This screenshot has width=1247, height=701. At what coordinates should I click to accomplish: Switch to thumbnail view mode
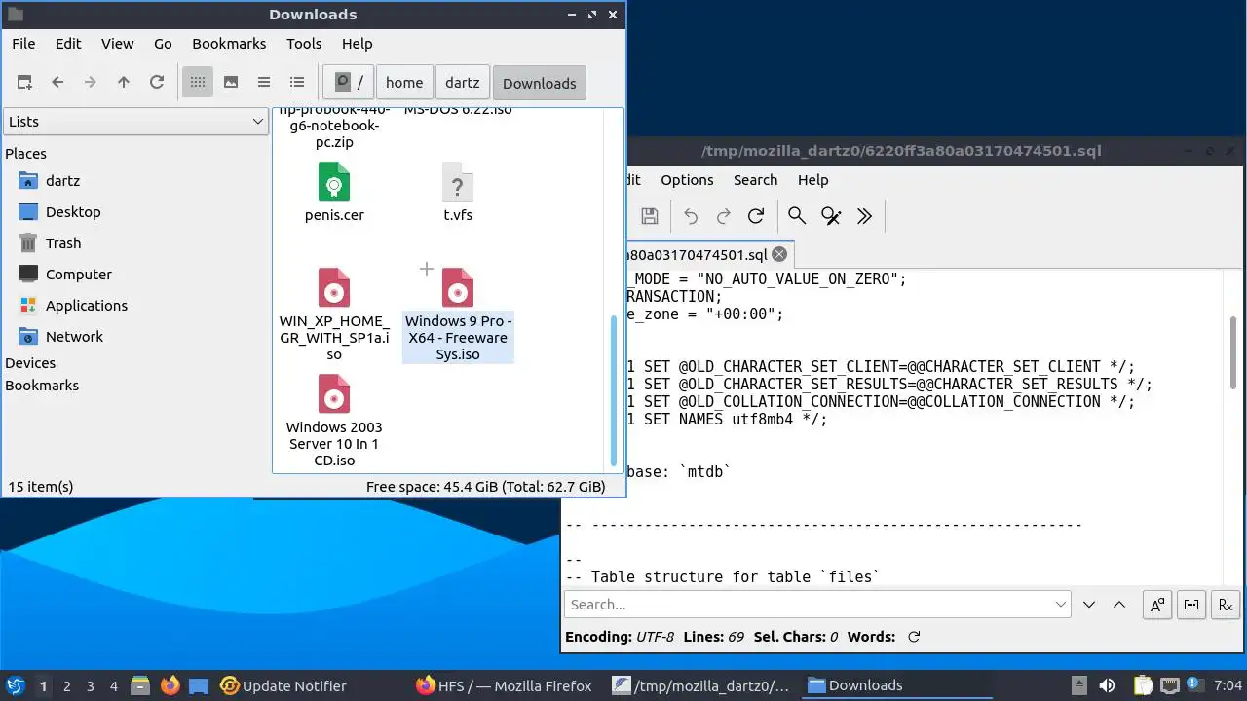coord(231,83)
